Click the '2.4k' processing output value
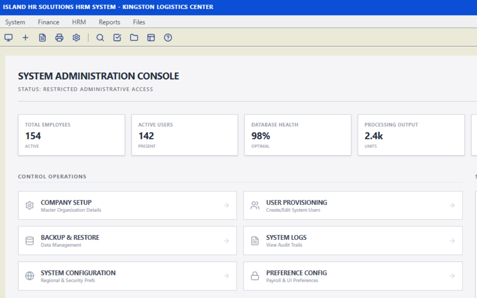477x298 pixels. pyautogui.click(x=374, y=136)
